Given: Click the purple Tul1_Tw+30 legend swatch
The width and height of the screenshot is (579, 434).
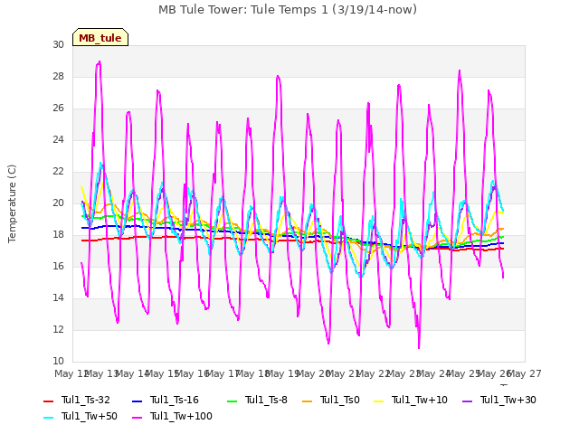Looking at the screenshot, I should coord(467,401).
